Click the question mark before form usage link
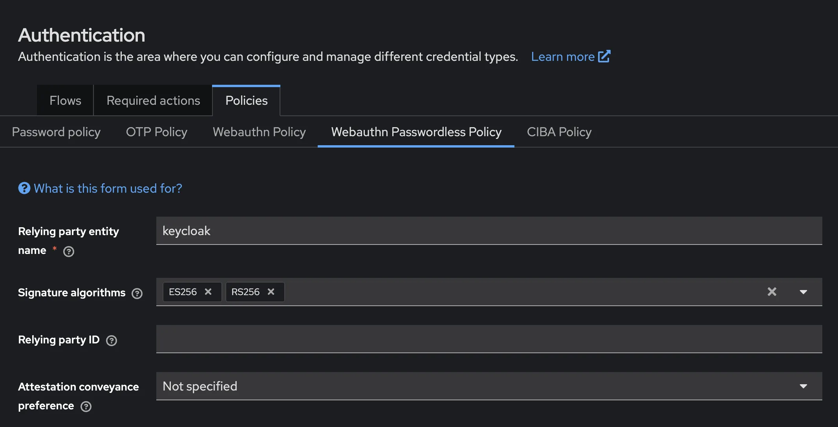The width and height of the screenshot is (838, 427). coord(24,188)
